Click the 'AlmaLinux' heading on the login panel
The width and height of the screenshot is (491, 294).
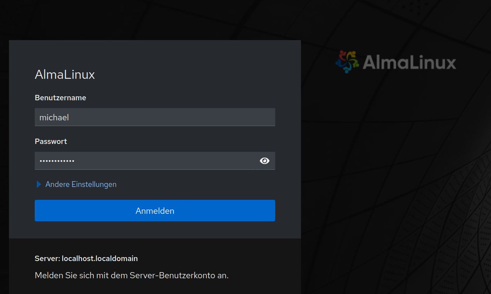pos(64,74)
